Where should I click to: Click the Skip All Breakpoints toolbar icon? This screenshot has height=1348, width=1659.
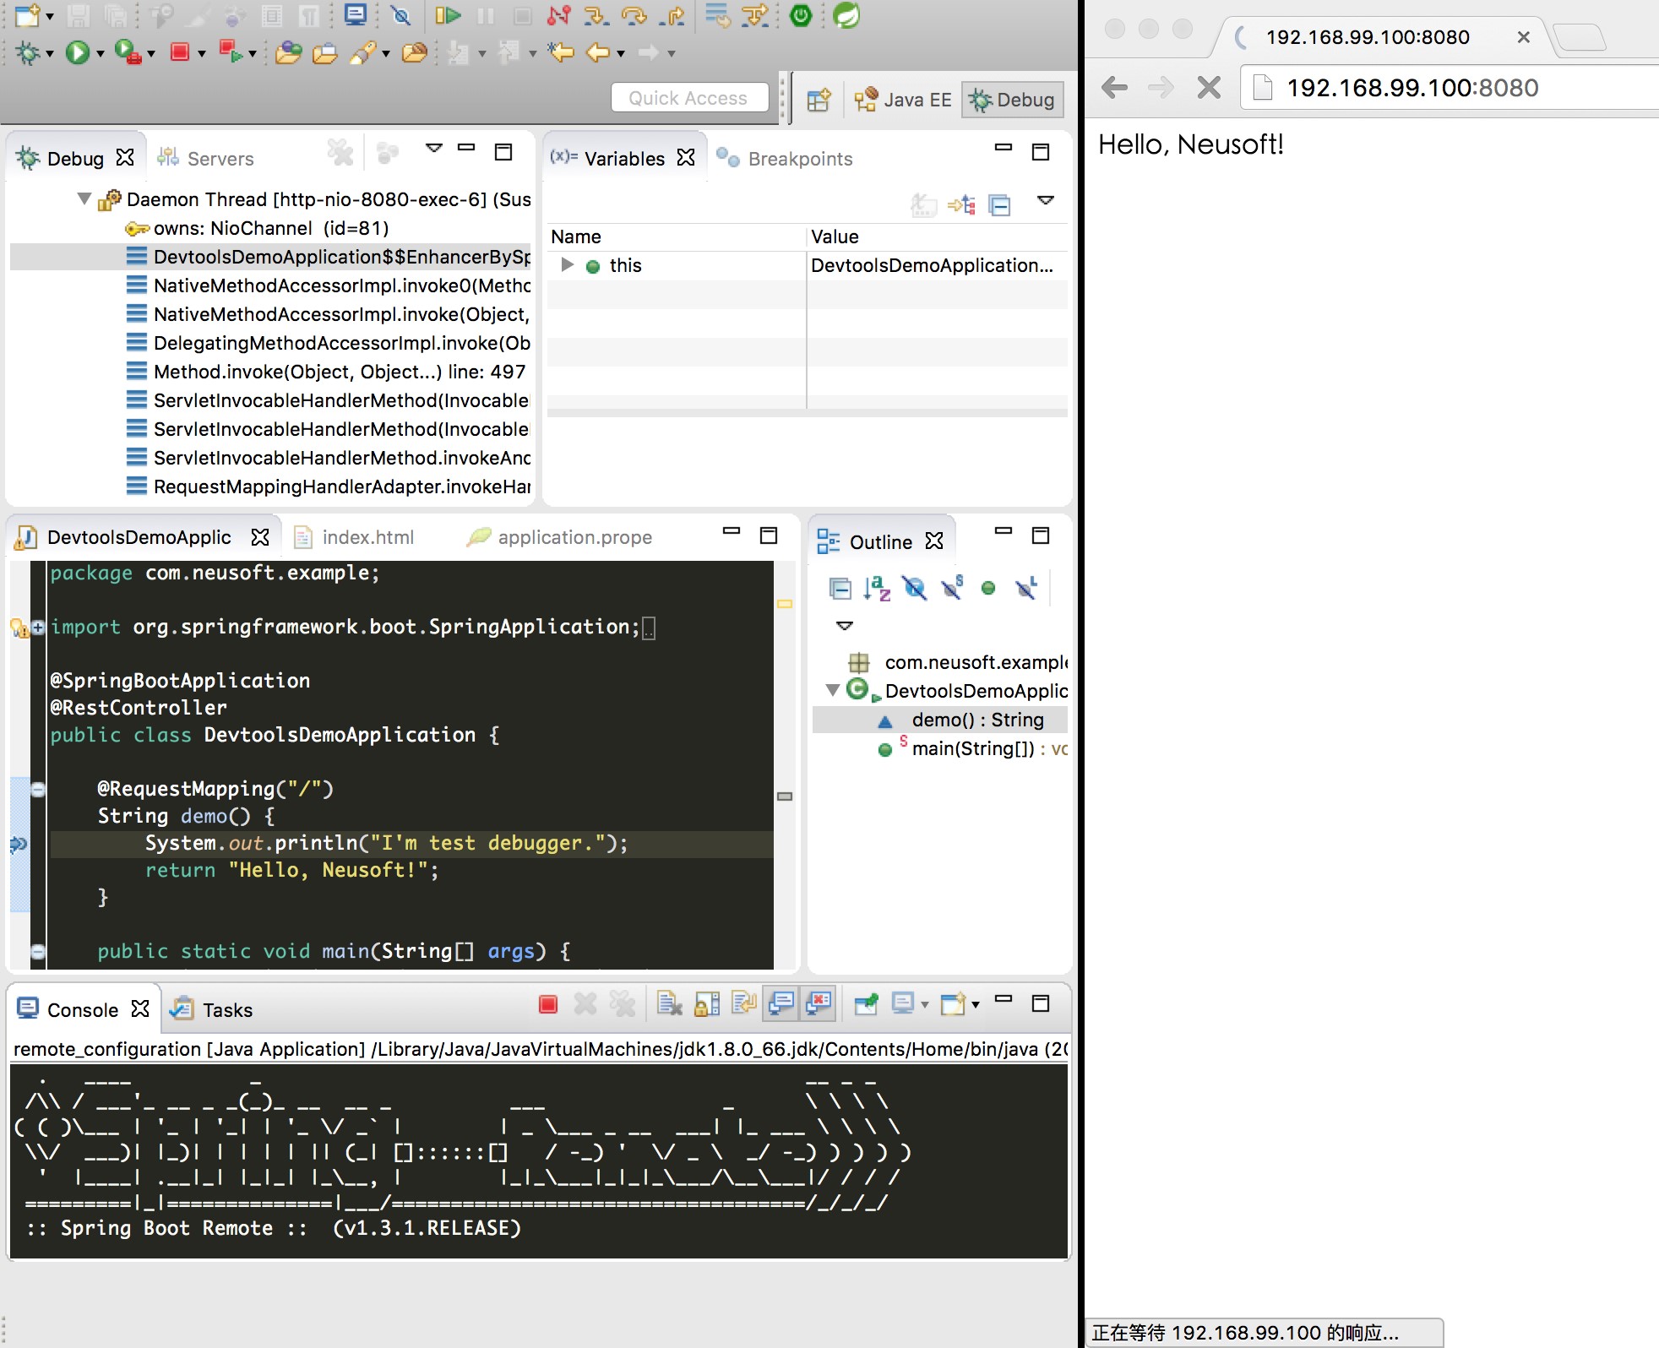pyautogui.click(x=401, y=15)
